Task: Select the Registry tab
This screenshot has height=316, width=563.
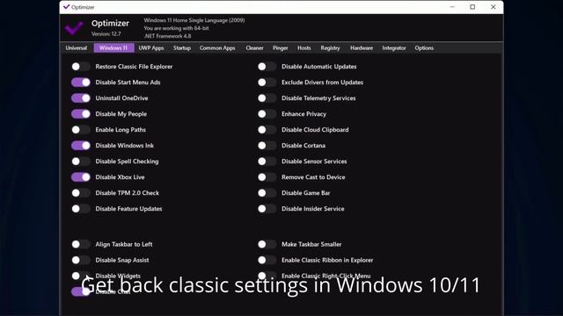Action: (331, 48)
